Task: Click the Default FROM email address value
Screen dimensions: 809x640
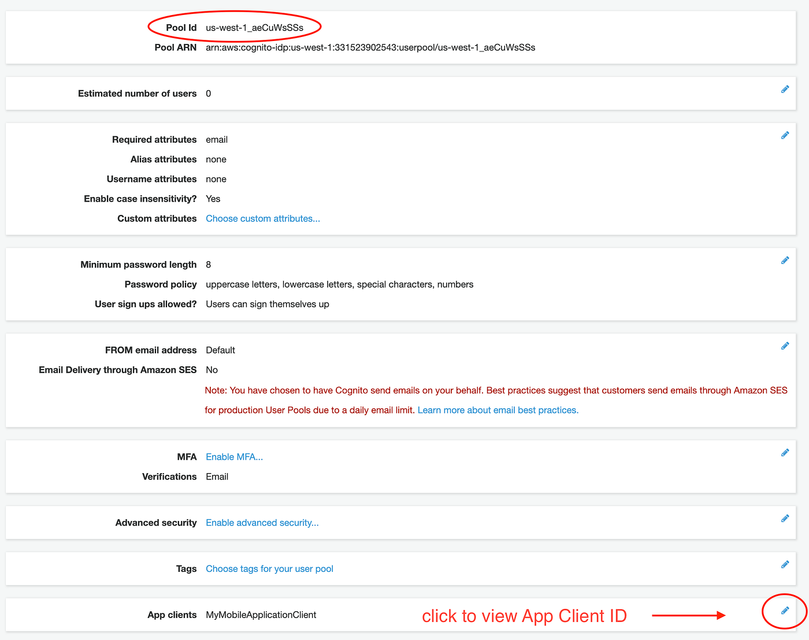Action: (x=220, y=349)
